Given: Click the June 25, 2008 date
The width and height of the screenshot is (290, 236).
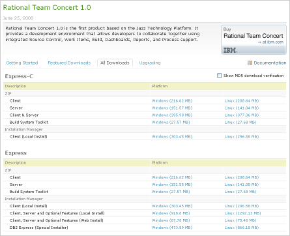Looking at the screenshot, I should click(18, 18).
